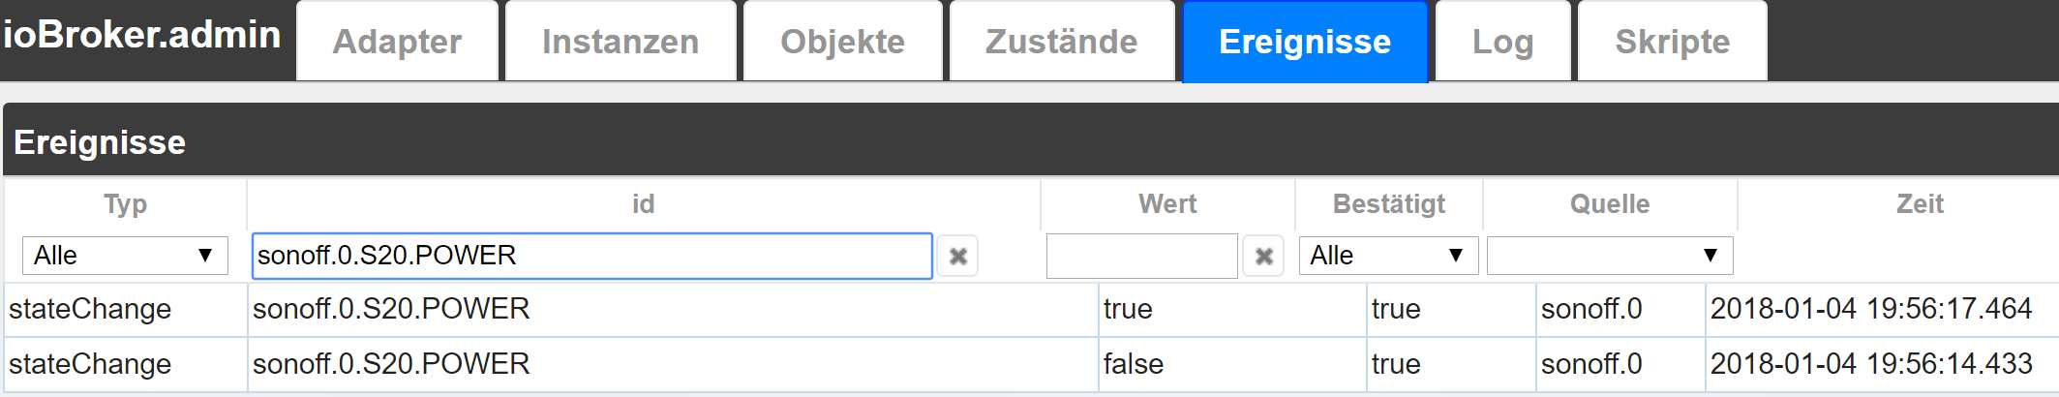Click the Zeit column header
2059x397 pixels.
point(1919,204)
